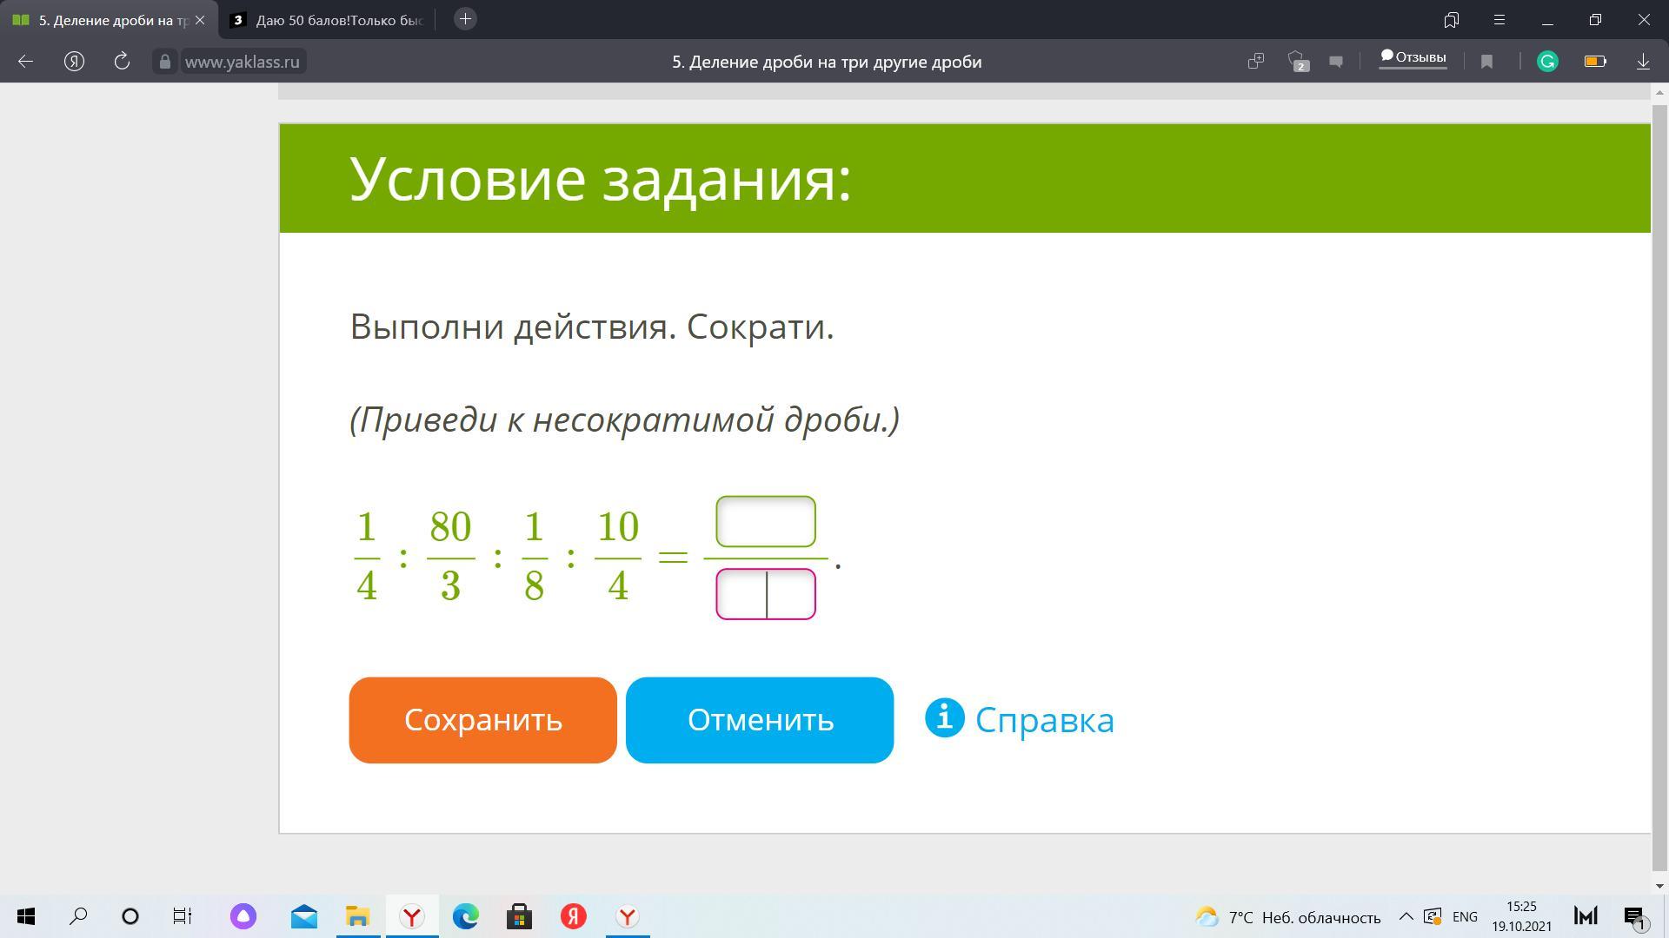Open a new tab with the plus button
Image resolution: width=1669 pixels, height=938 pixels.
[465, 19]
